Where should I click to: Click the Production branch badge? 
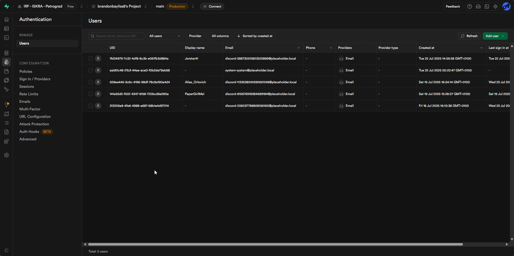coord(177,6)
